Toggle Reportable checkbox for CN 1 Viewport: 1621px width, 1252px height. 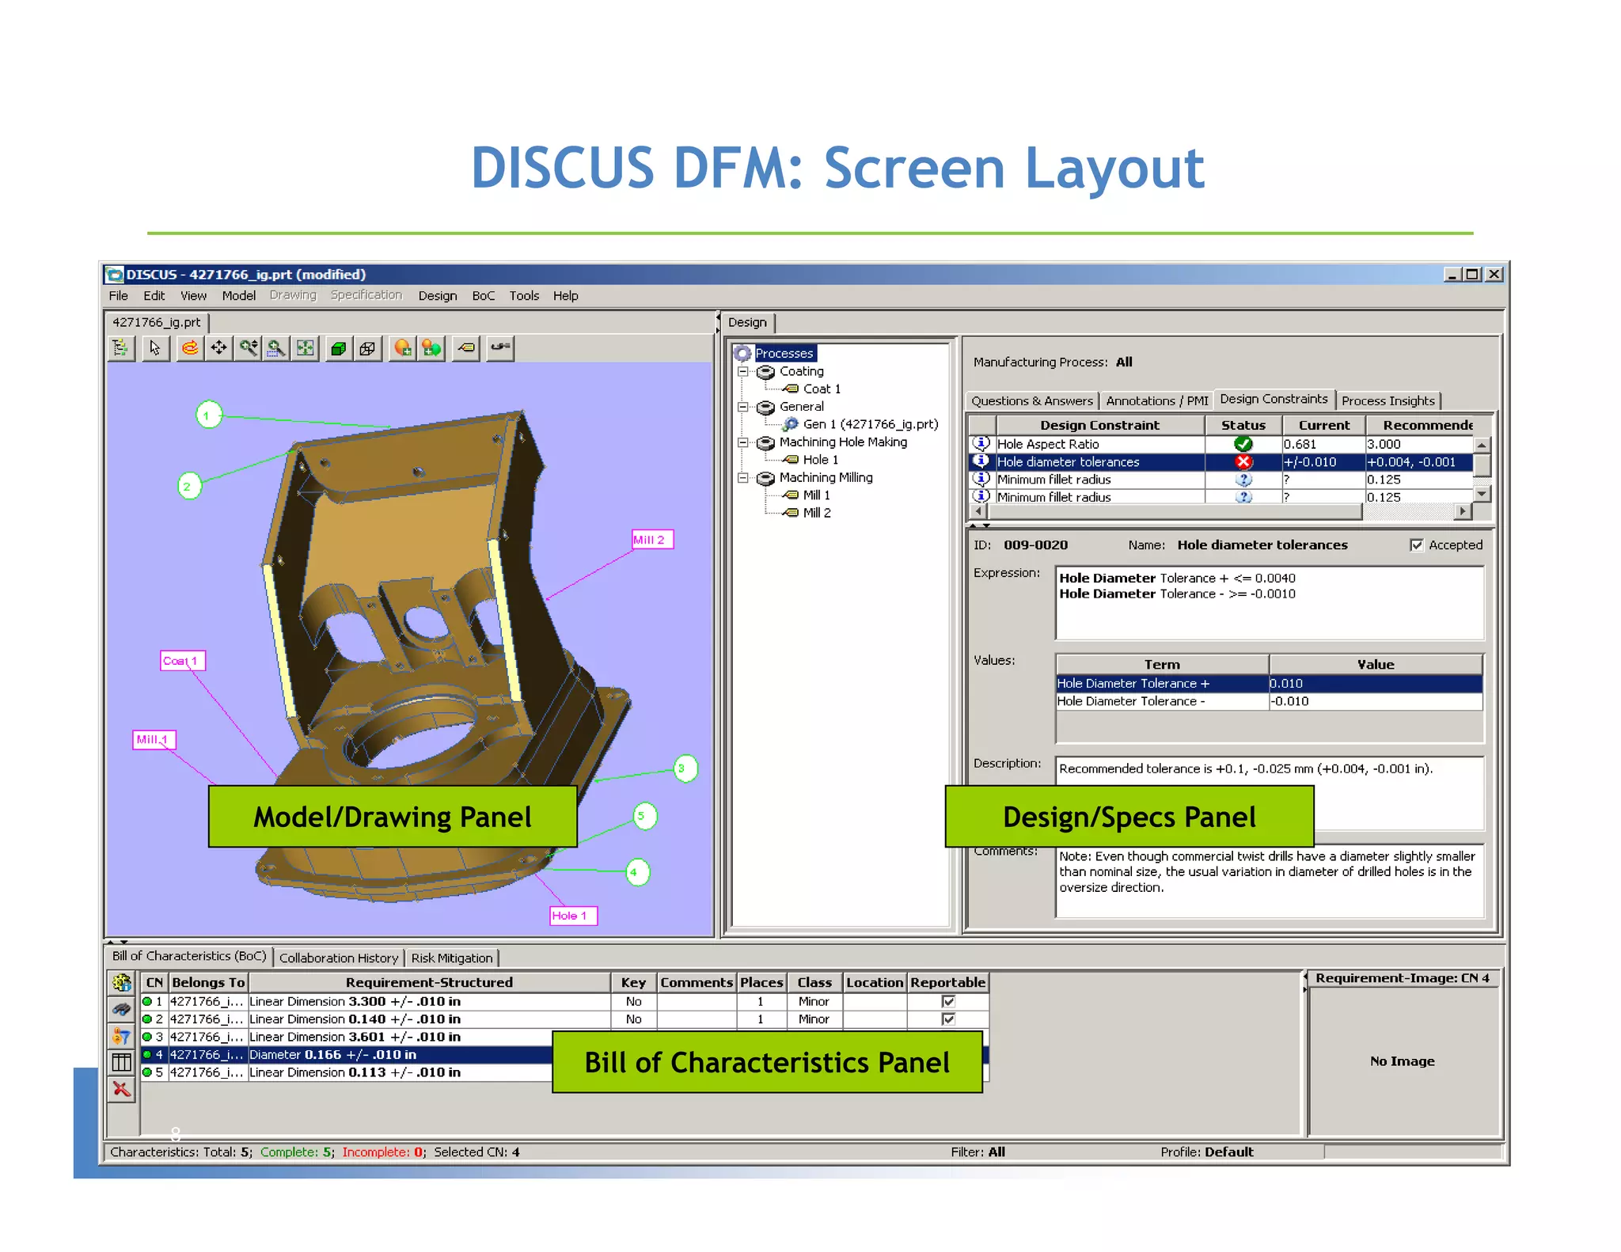tap(948, 1001)
